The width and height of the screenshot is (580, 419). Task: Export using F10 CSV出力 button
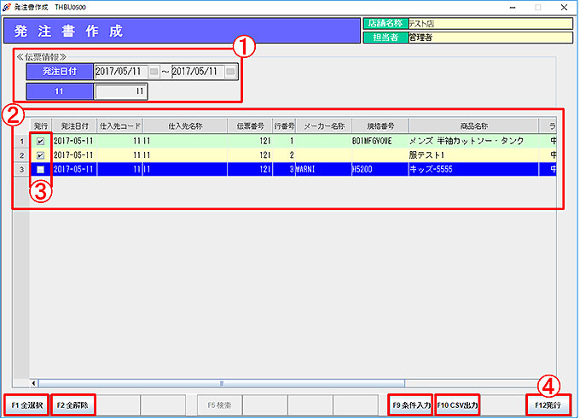coord(457,404)
